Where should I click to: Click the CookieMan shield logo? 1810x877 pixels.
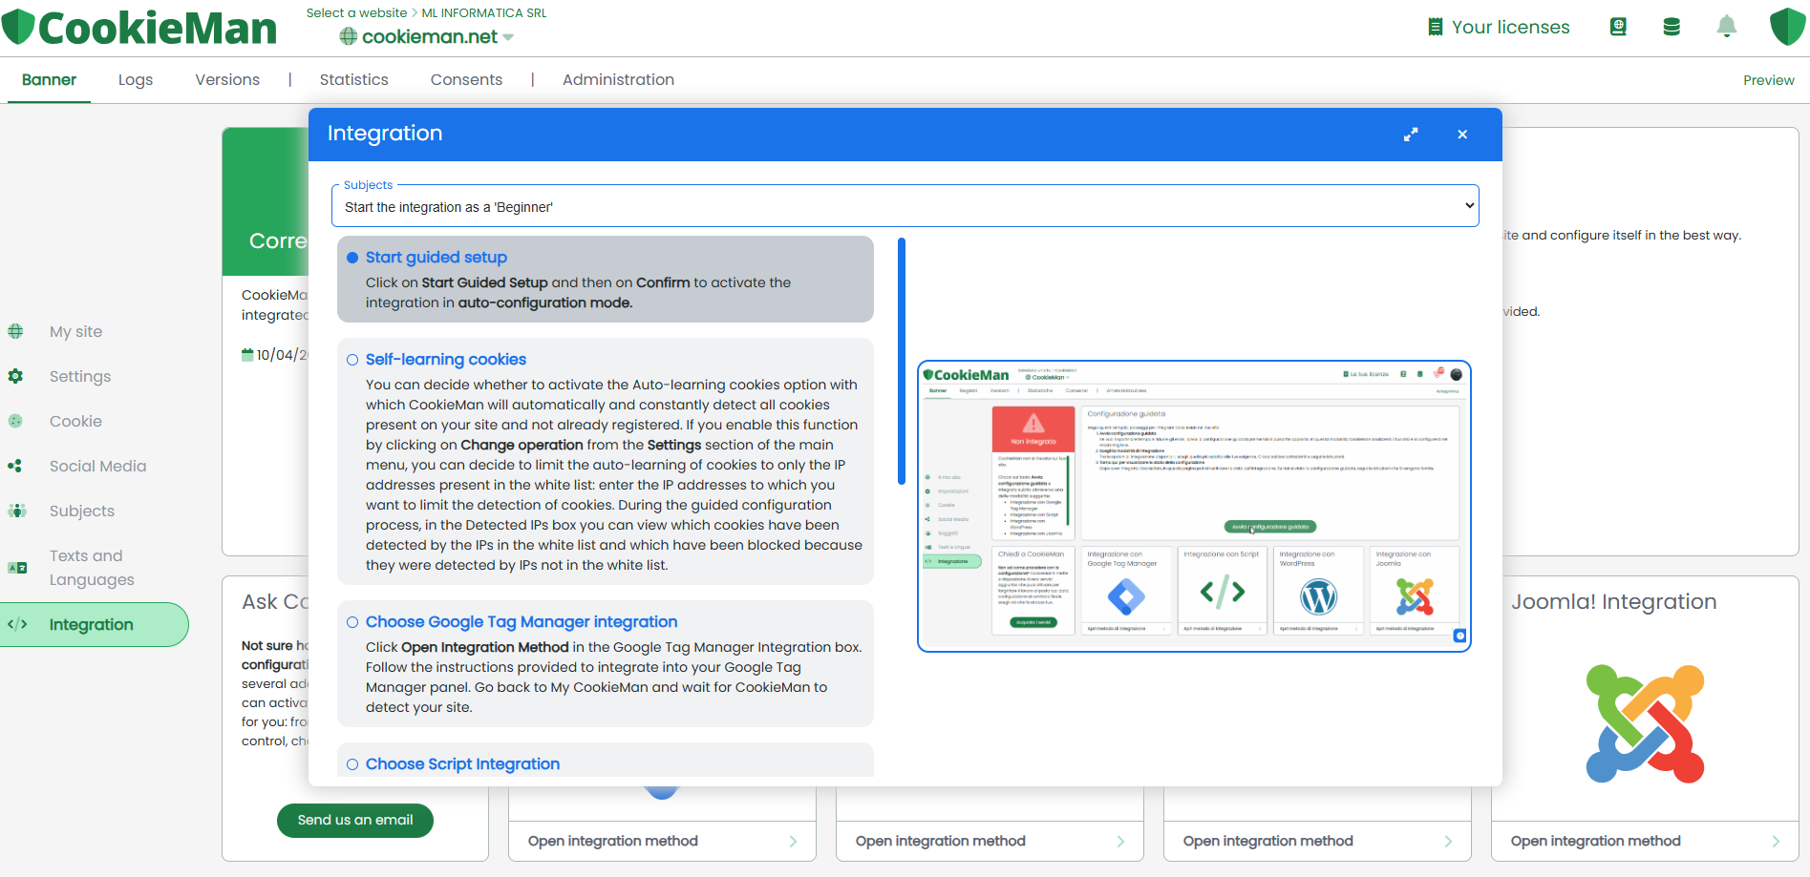(x=18, y=27)
